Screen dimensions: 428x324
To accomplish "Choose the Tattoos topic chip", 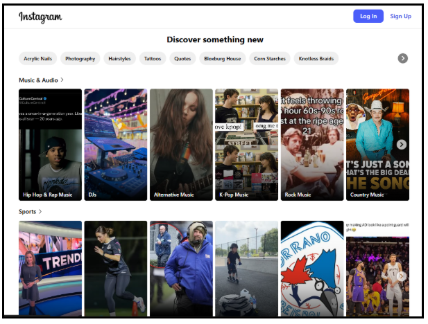I will click(153, 59).
